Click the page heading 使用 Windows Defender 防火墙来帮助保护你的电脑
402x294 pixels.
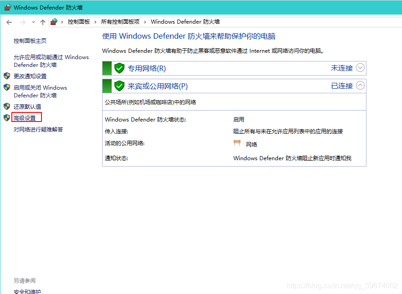[189, 36]
